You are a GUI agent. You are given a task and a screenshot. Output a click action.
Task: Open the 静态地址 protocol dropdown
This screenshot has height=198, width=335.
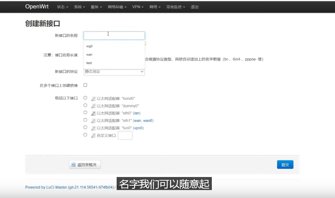(x=114, y=72)
